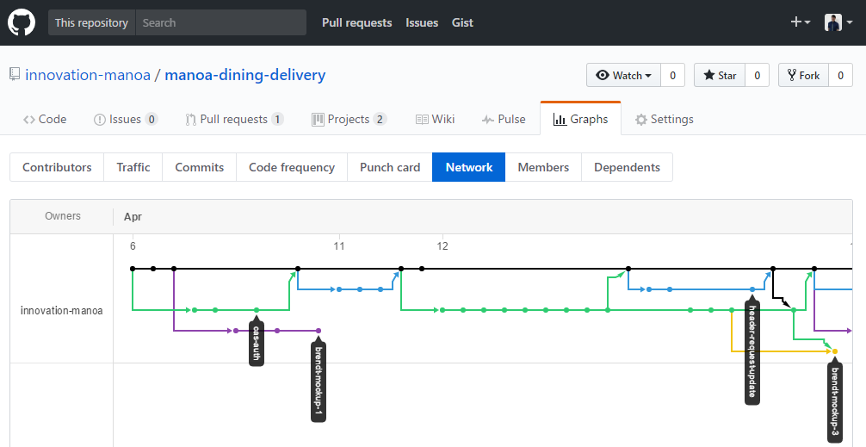Click the purple commit dot above brendt-mockup-1
Viewport: 866px width, 447px height.
(x=319, y=331)
